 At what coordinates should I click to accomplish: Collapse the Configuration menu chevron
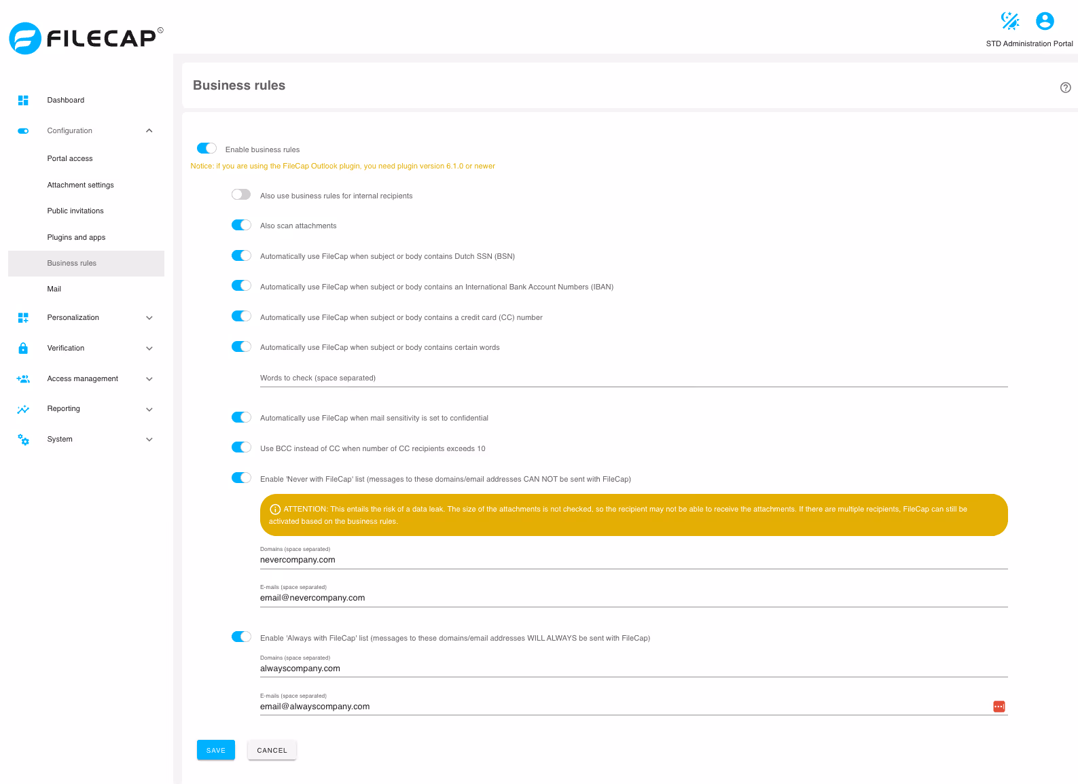tap(149, 131)
